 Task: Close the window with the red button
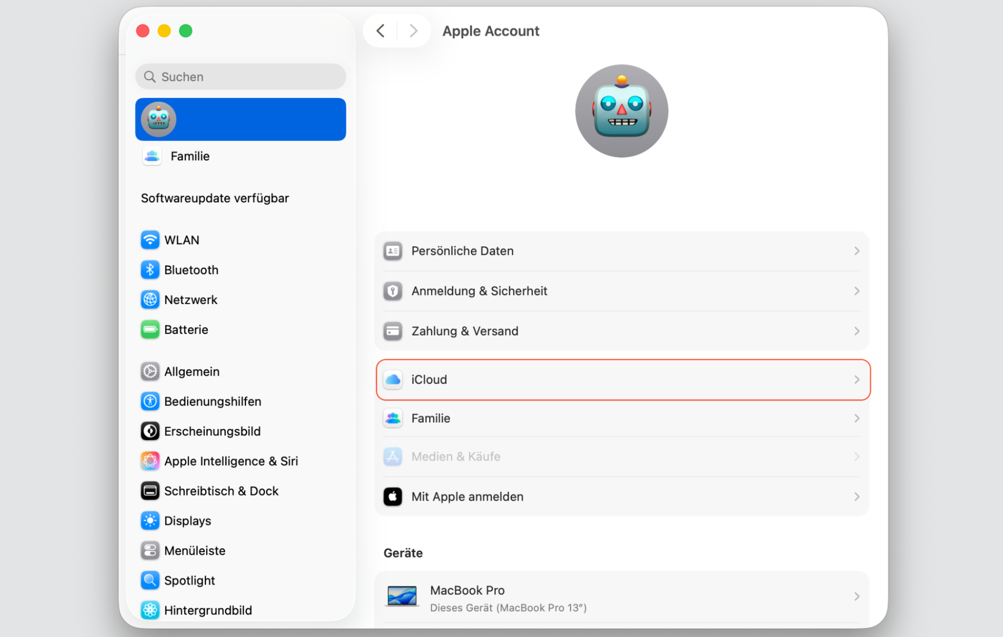tap(143, 31)
